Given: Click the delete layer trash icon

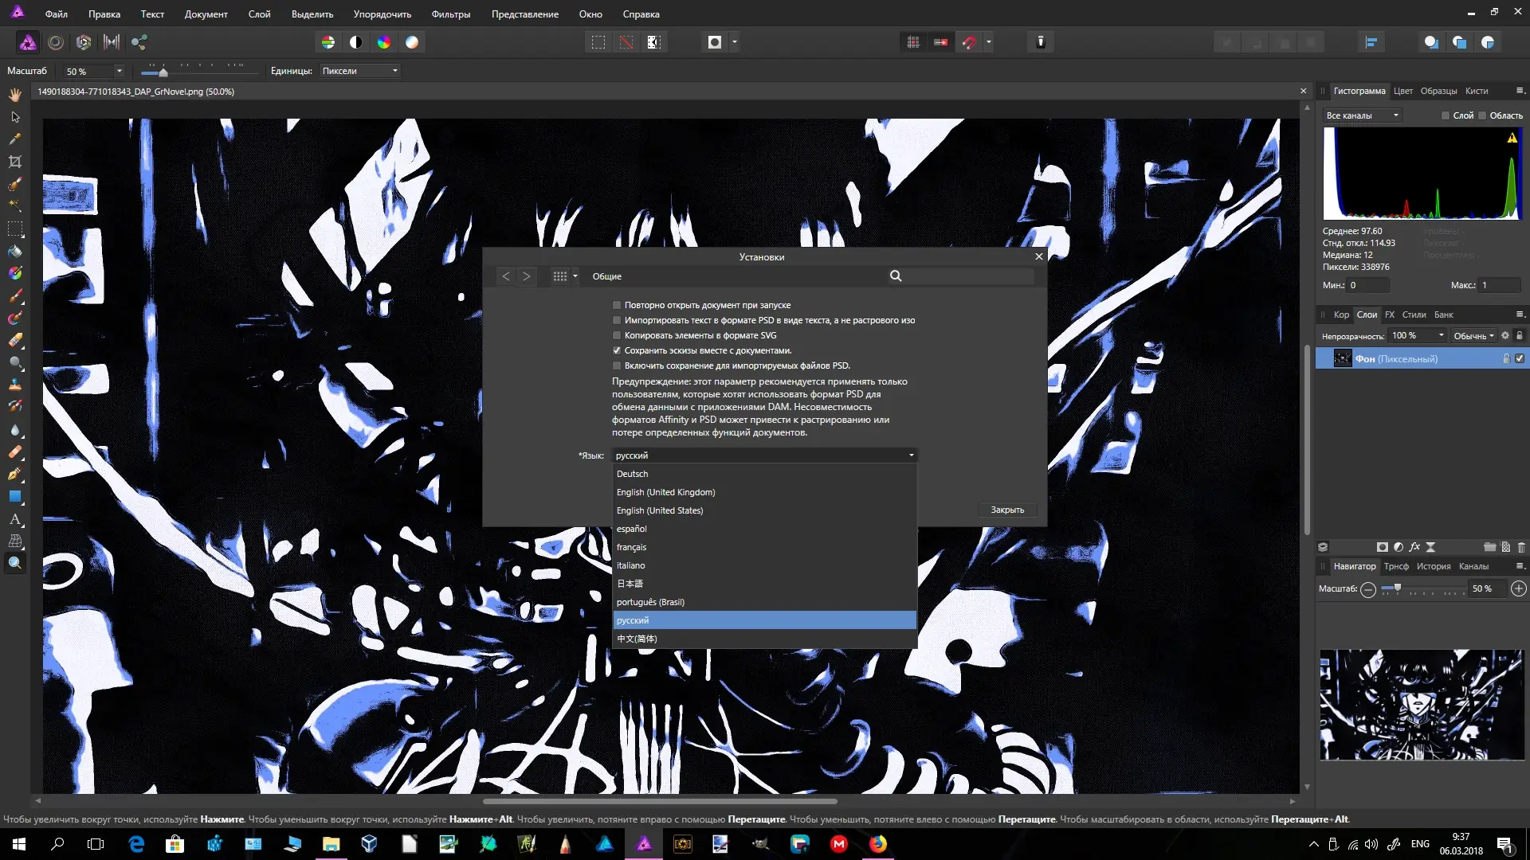Looking at the screenshot, I should (1520, 547).
